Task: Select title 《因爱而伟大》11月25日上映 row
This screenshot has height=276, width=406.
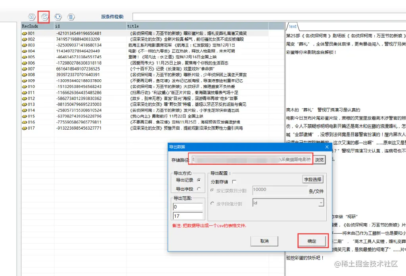Action: point(178,63)
